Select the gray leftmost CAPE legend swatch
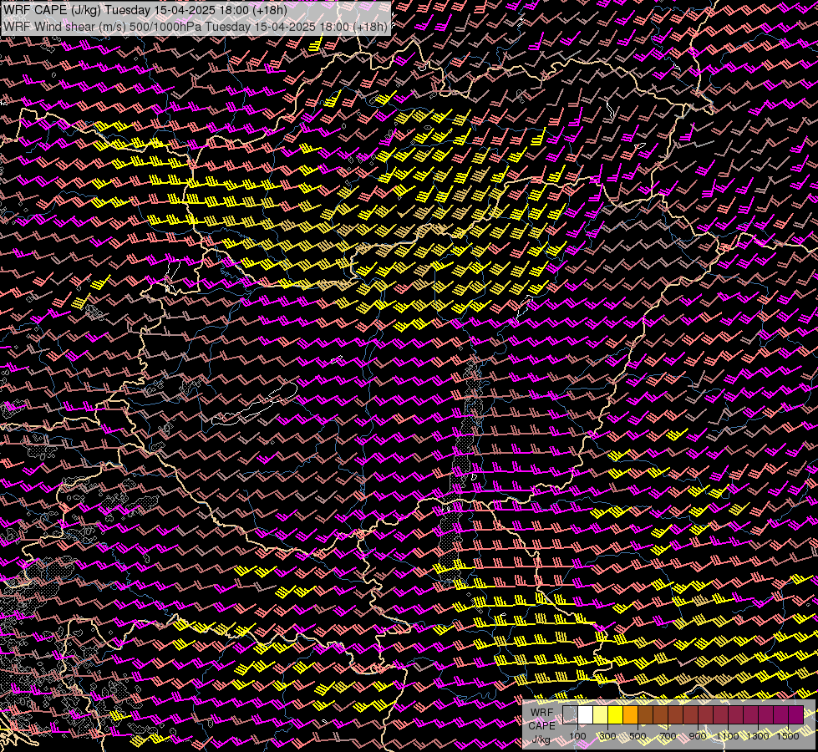The width and height of the screenshot is (818, 752). pyautogui.click(x=570, y=714)
